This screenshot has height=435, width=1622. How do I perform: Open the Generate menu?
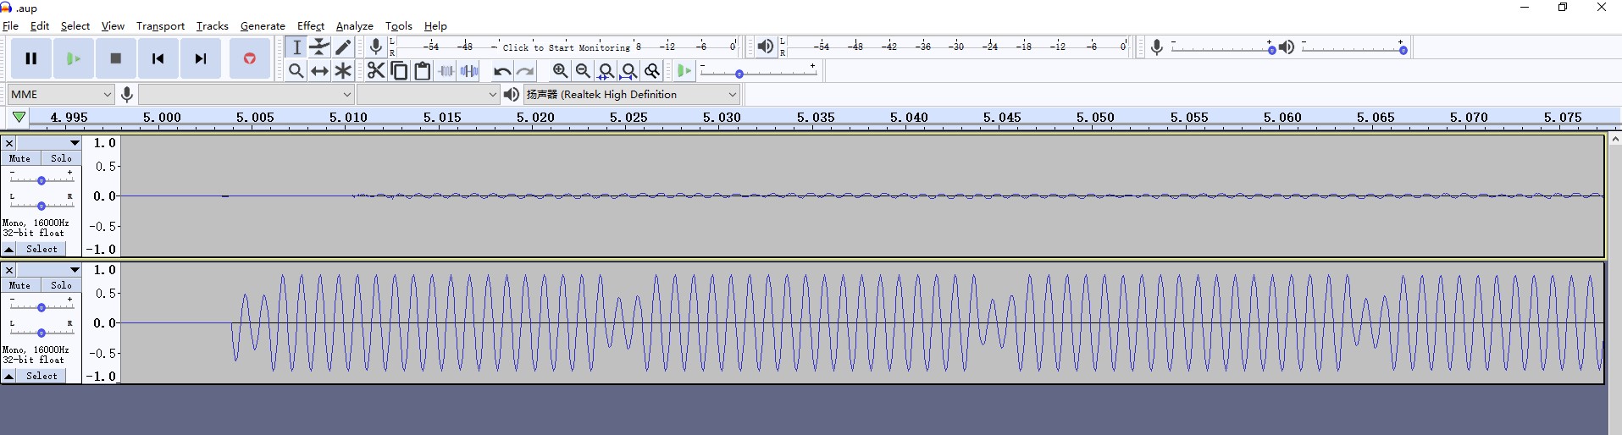[x=263, y=25]
